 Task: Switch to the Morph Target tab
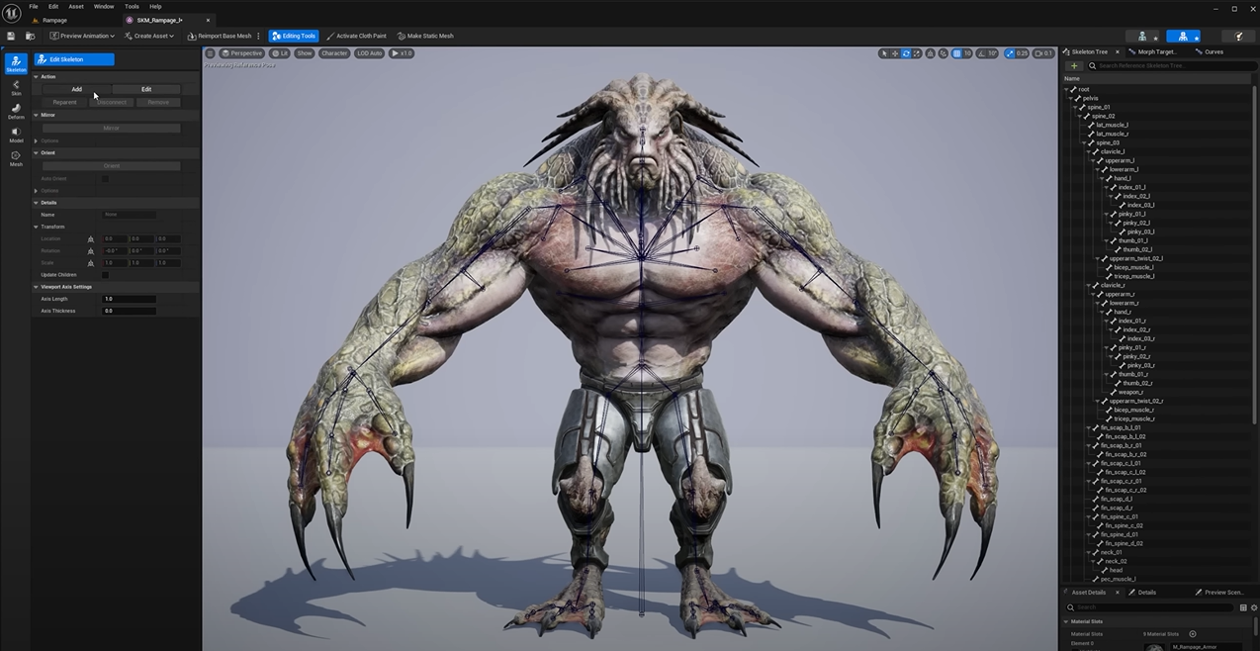click(x=1155, y=51)
